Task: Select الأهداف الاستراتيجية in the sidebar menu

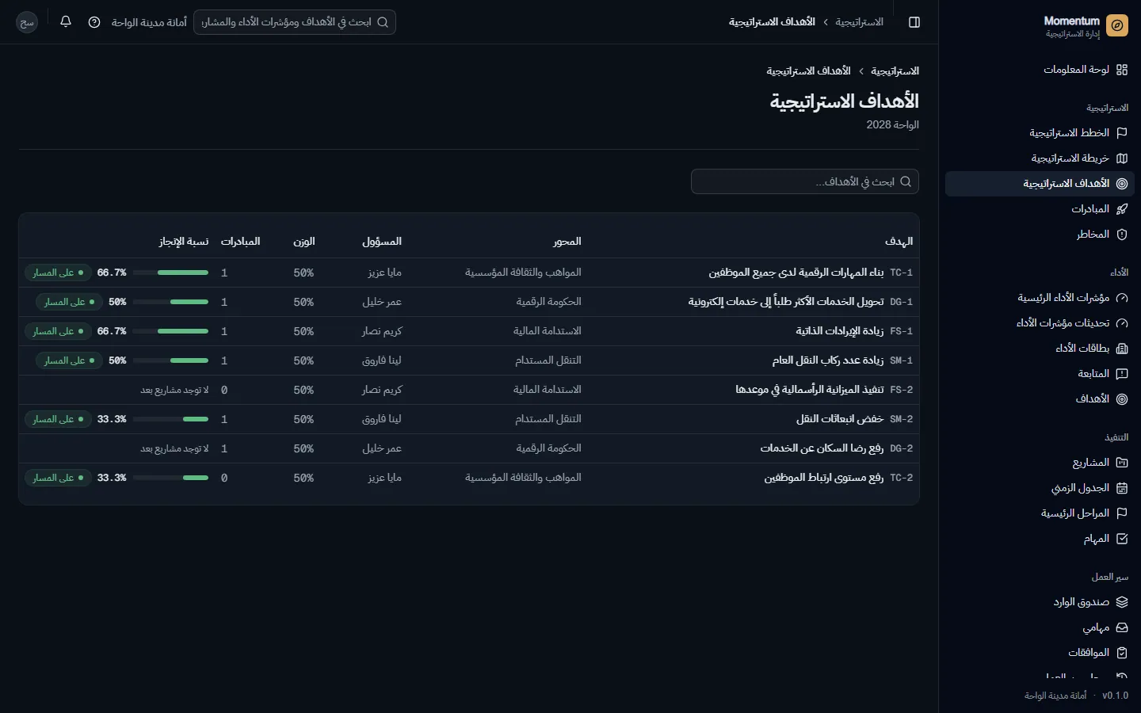Action: [x=1040, y=184]
